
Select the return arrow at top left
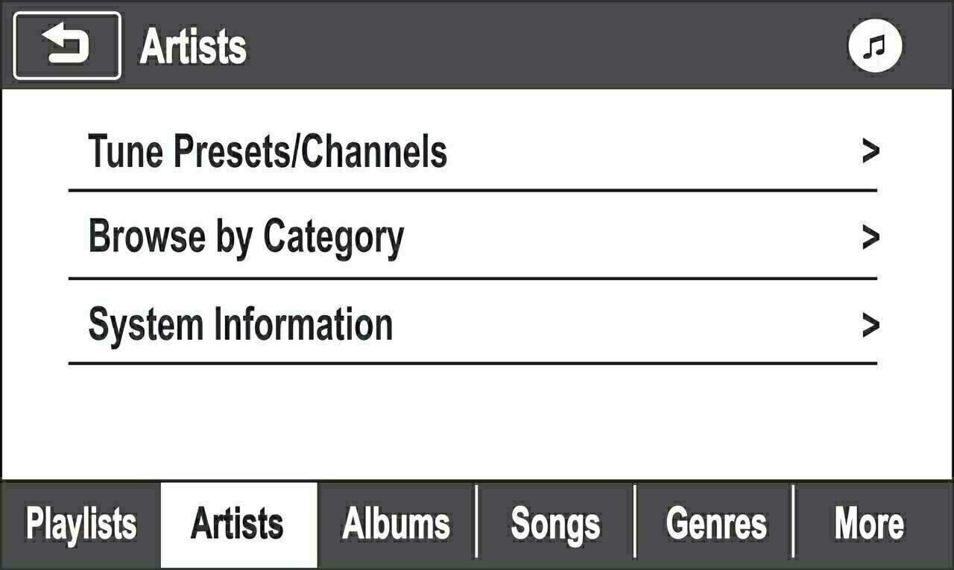coord(66,46)
